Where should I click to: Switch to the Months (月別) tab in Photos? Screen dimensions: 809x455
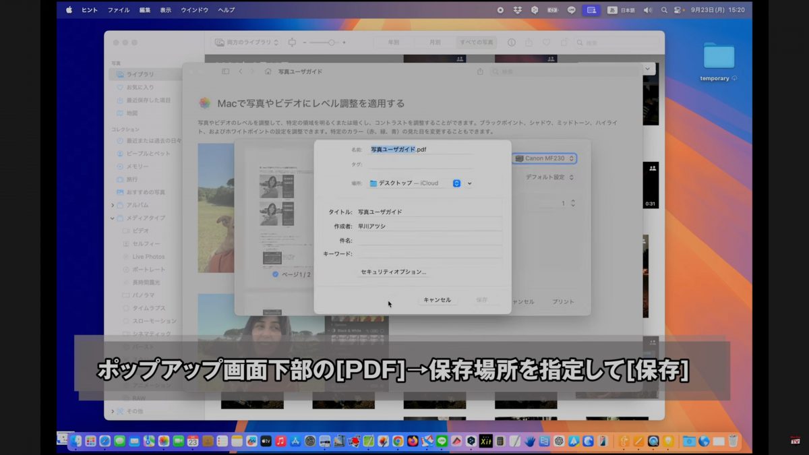coord(436,42)
